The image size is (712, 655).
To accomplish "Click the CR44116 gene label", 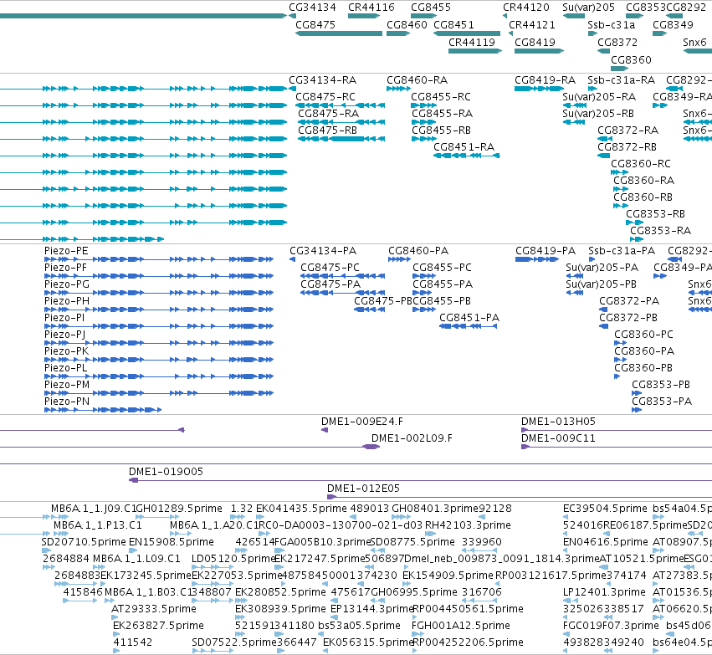I will [371, 8].
